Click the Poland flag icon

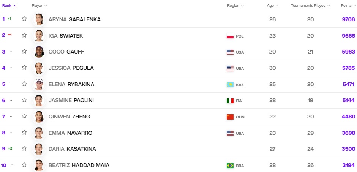(230, 36)
